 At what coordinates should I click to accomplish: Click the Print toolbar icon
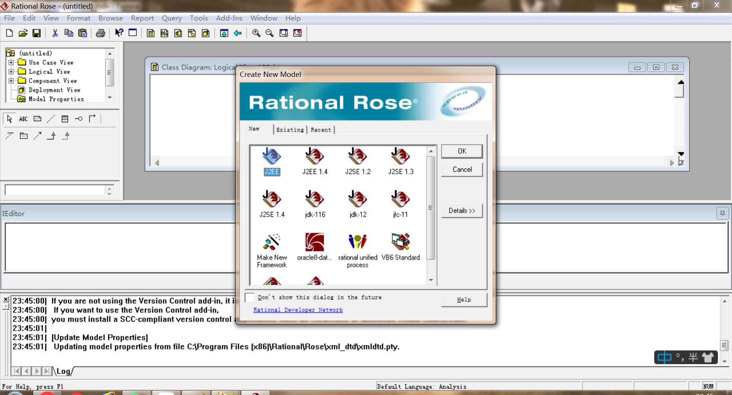pos(101,33)
